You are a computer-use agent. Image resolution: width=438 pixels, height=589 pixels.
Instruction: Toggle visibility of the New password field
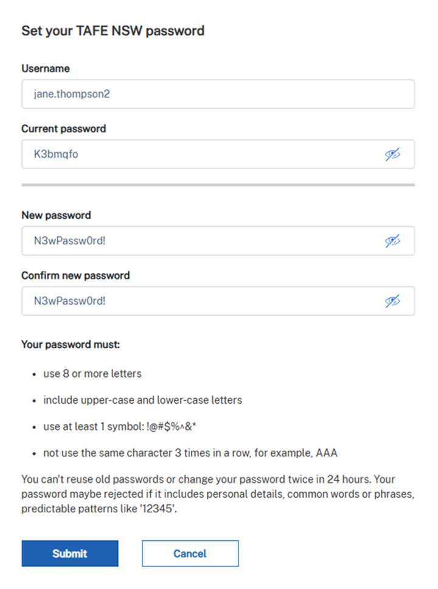click(x=392, y=241)
